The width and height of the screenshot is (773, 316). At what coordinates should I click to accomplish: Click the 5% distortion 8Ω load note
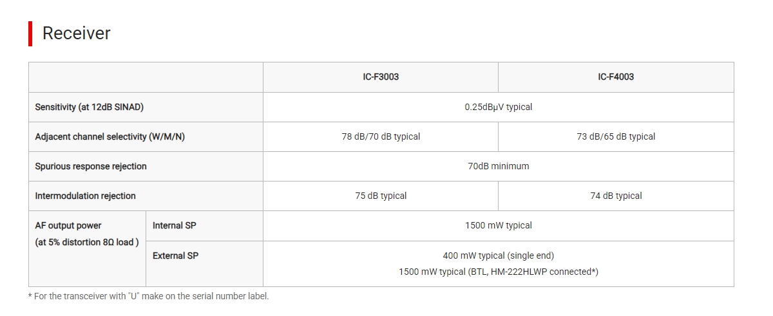(87, 242)
